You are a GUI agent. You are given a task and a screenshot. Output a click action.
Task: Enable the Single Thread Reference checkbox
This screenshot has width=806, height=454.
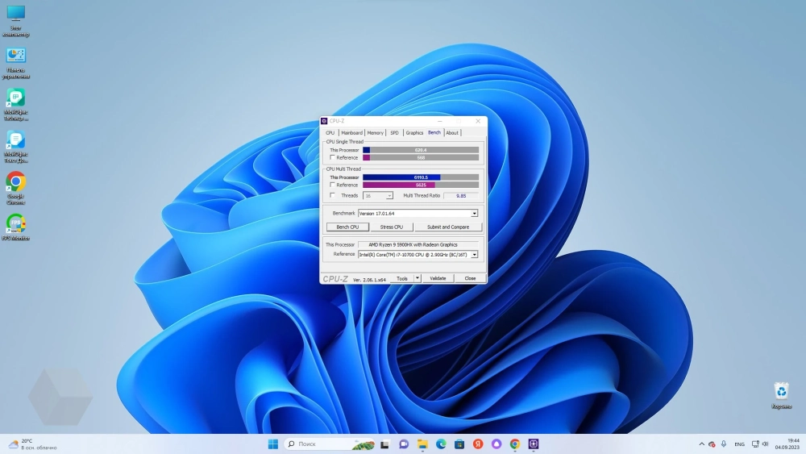pyautogui.click(x=332, y=158)
